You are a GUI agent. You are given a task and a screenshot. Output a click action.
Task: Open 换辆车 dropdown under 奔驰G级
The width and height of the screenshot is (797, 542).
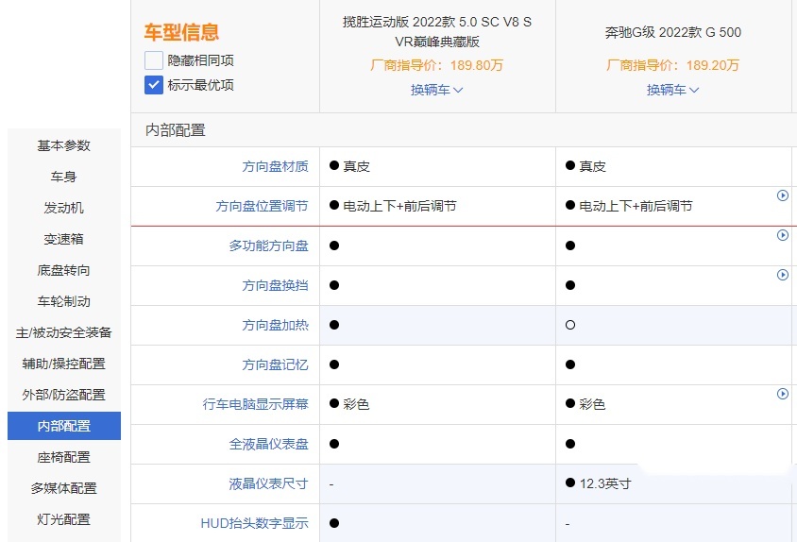click(672, 90)
